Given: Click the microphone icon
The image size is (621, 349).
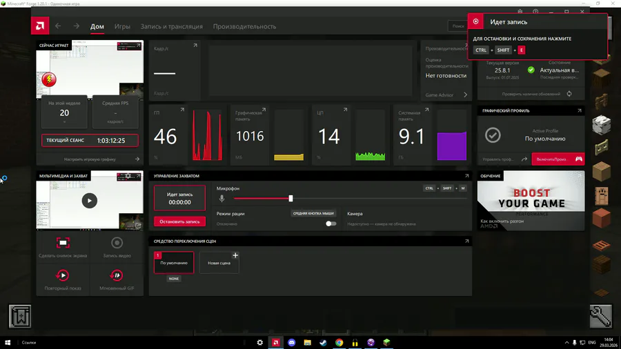Looking at the screenshot, I should coord(221,198).
